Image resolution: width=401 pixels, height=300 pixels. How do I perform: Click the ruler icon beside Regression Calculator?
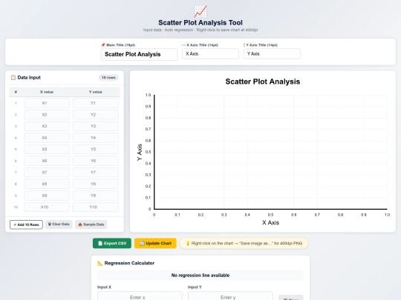(x=100, y=263)
